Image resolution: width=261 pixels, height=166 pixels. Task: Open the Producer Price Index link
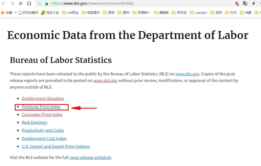[x=41, y=106]
